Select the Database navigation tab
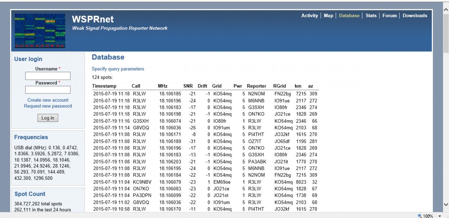Image resolution: width=449 pixels, height=218 pixels. 349,16
